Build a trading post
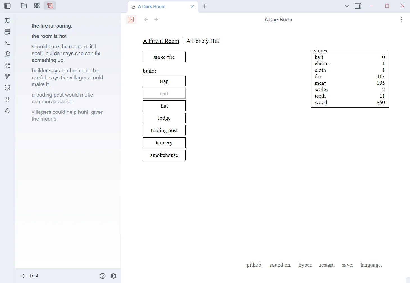 164,130
